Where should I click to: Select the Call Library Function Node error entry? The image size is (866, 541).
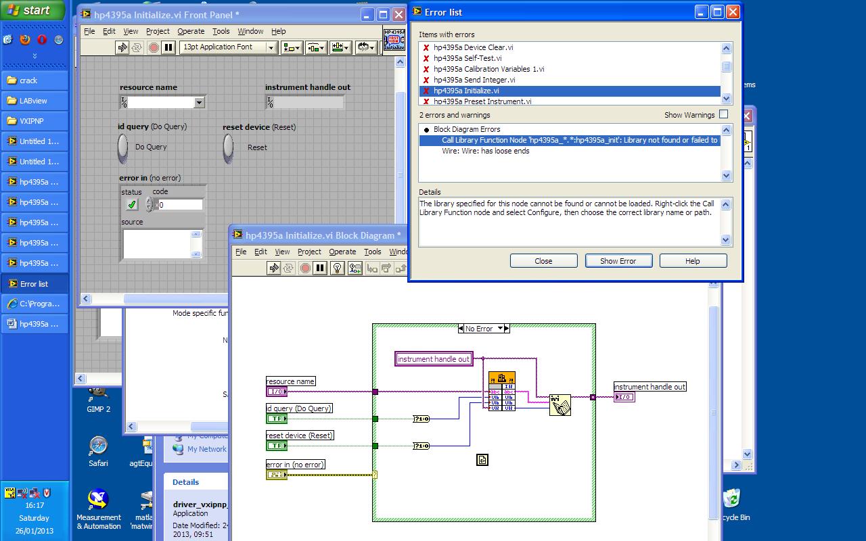click(x=570, y=140)
